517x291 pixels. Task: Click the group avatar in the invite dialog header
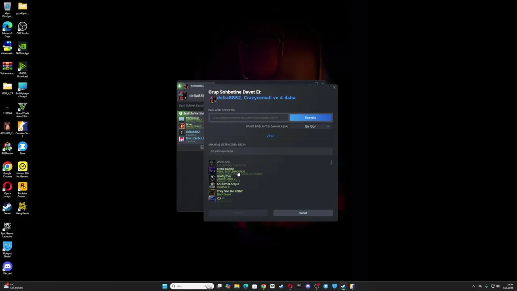point(212,99)
